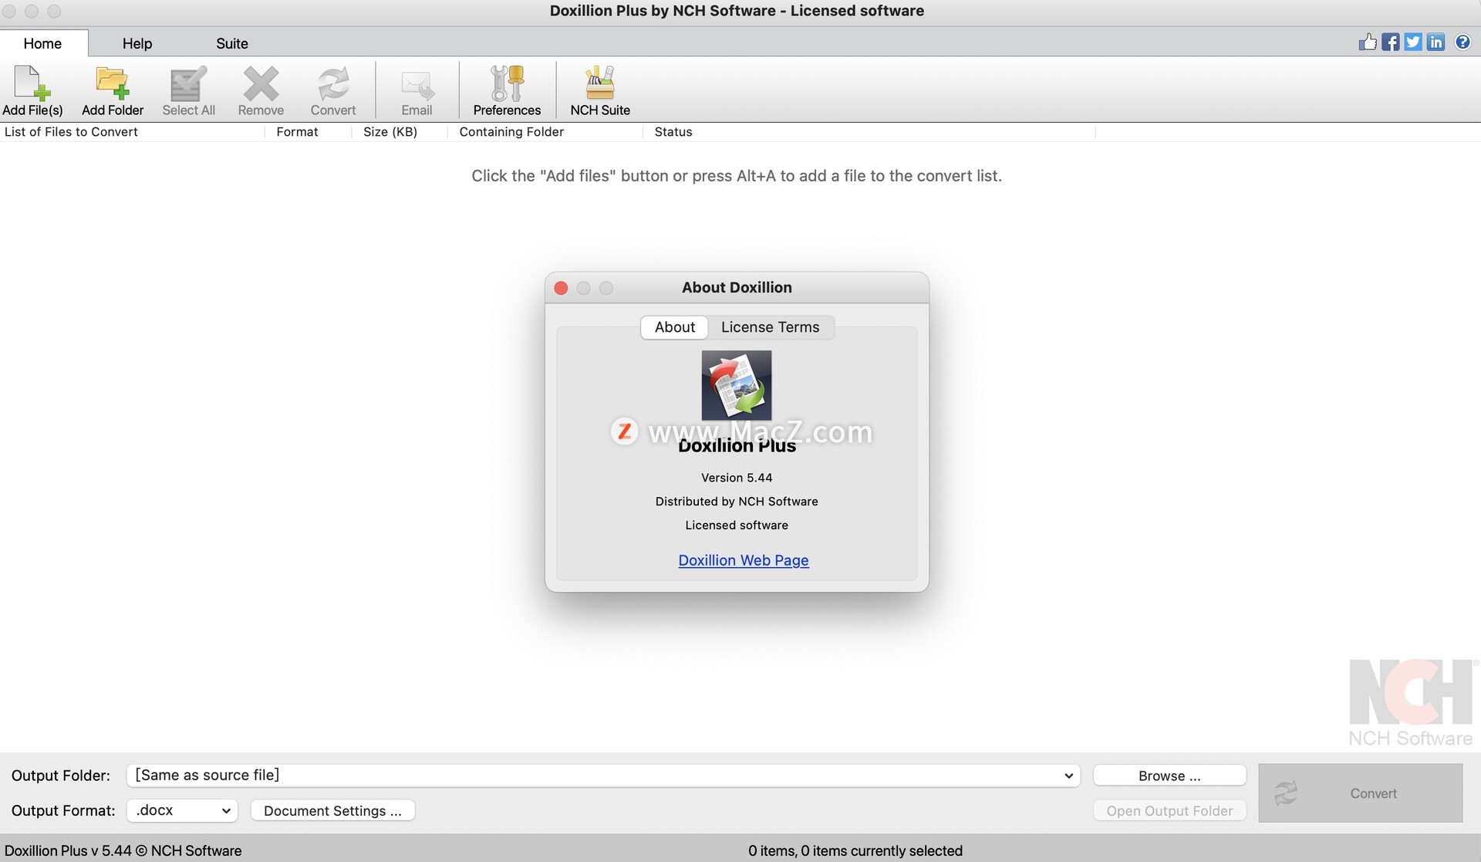Click the Document Settings ... button
1481x862 pixels.
coord(332,810)
